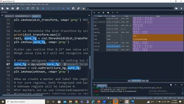
Task: Step out of function in debugger
Action: pos(58,8)
